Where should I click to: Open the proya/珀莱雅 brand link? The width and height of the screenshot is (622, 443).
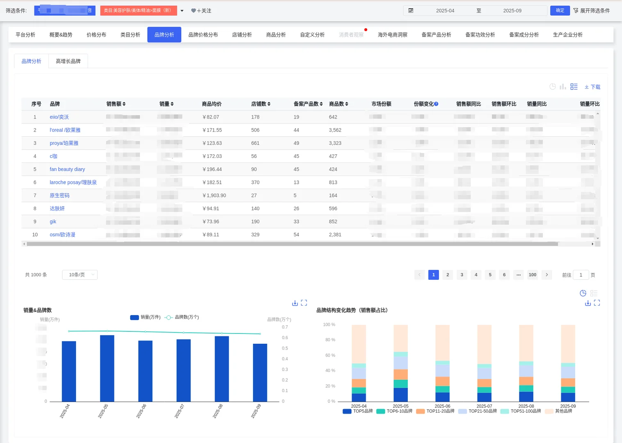(x=64, y=143)
